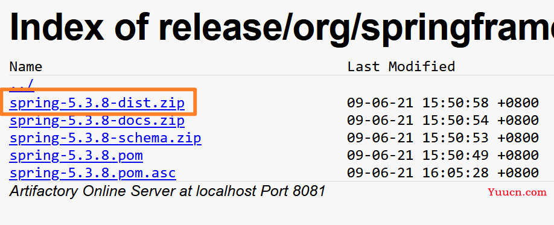Click the Name column header
The height and width of the screenshot is (225, 554).
point(26,66)
